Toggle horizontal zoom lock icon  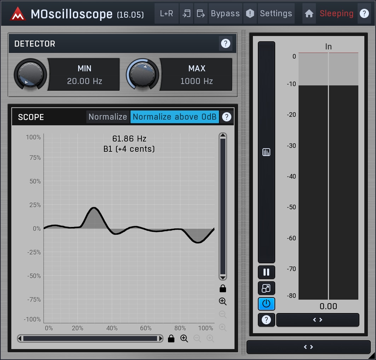pos(171,338)
